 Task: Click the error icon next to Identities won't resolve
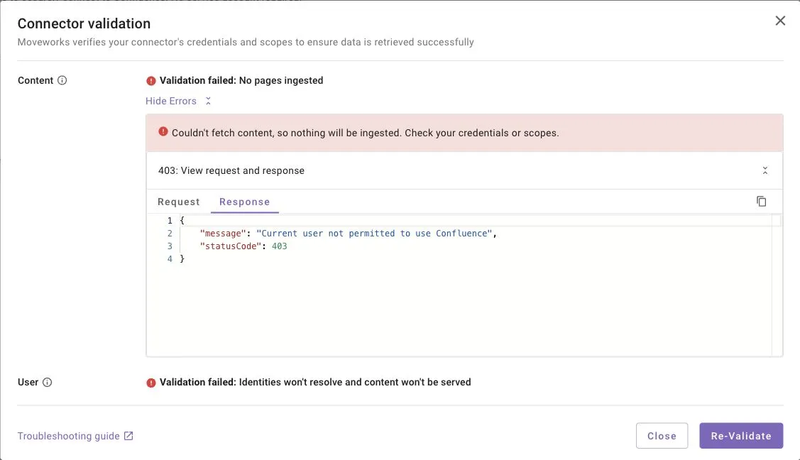(151, 383)
